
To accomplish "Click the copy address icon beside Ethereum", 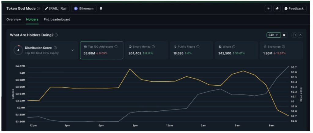I will coord(101,9).
